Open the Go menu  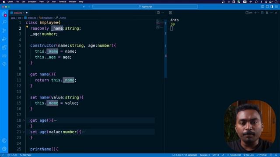click(x=48, y=2)
